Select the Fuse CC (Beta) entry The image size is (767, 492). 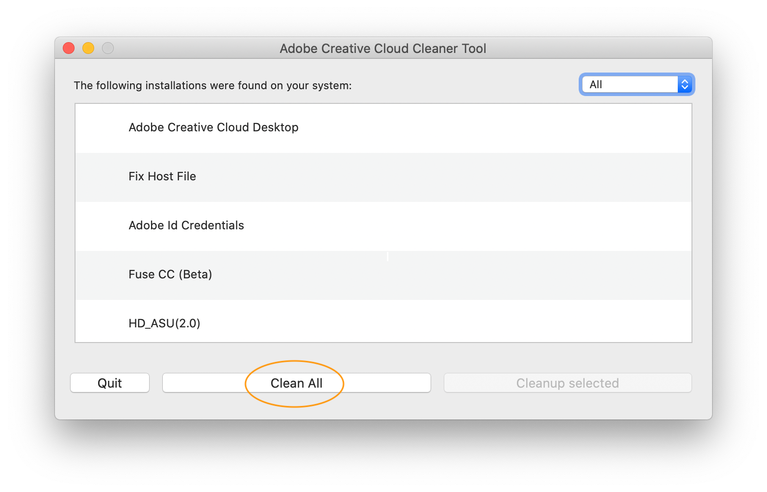(383, 275)
